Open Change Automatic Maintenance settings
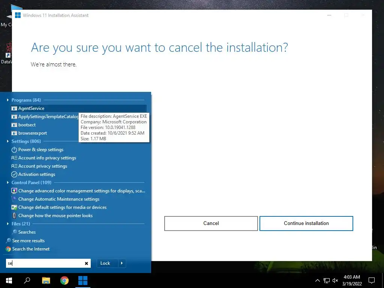 tap(59, 199)
